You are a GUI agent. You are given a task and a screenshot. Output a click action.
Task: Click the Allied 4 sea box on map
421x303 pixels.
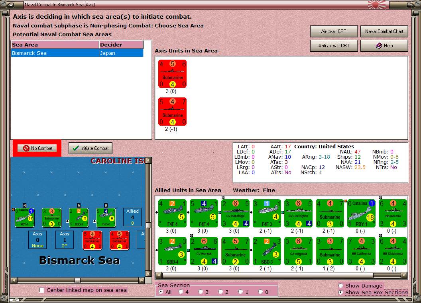pos(132,217)
